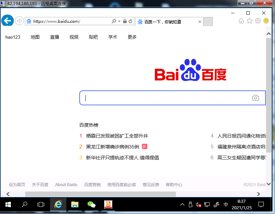Click inside the Baidu search box

pyautogui.click(x=163, y=98)
